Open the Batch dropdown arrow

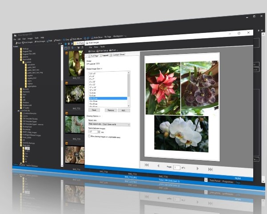point(61,40)
